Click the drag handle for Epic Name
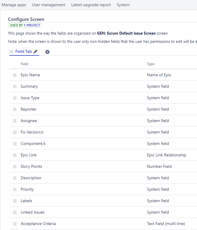Image resolution: width=197 pixels, height=230 pixels. click(15, 75)
